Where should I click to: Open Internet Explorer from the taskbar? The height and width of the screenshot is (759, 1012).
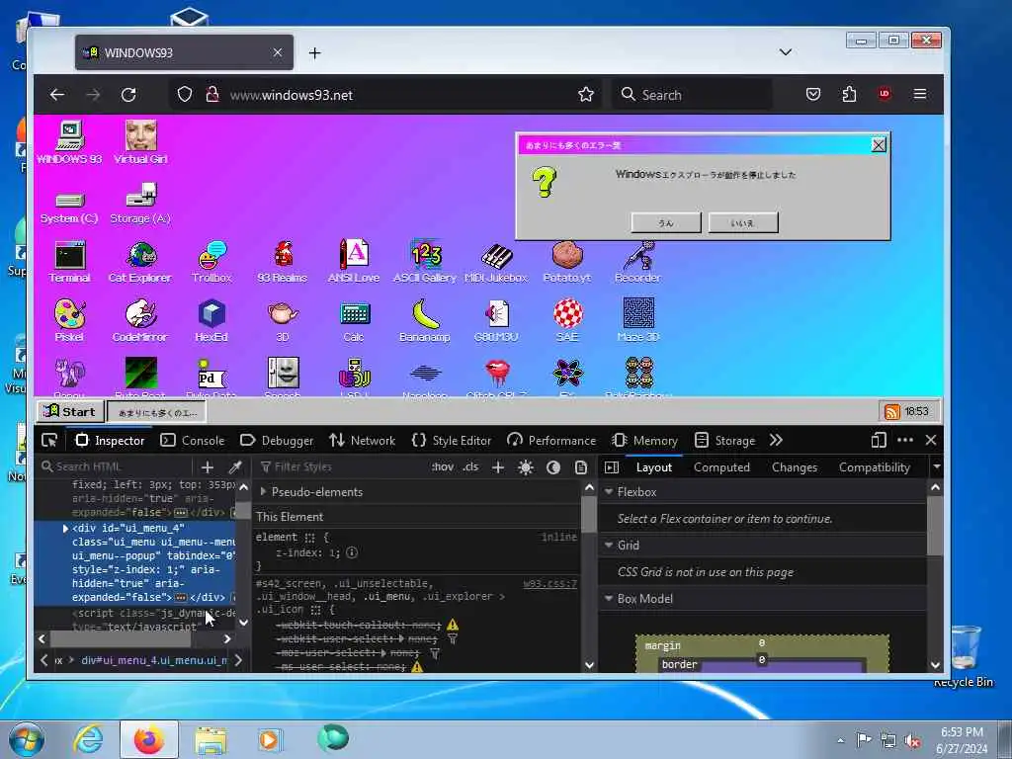[88, 739]
